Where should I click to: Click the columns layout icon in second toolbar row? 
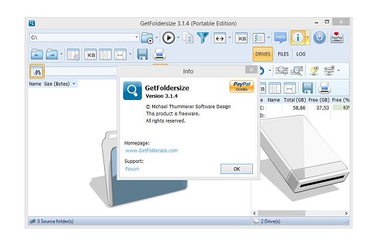106,54
